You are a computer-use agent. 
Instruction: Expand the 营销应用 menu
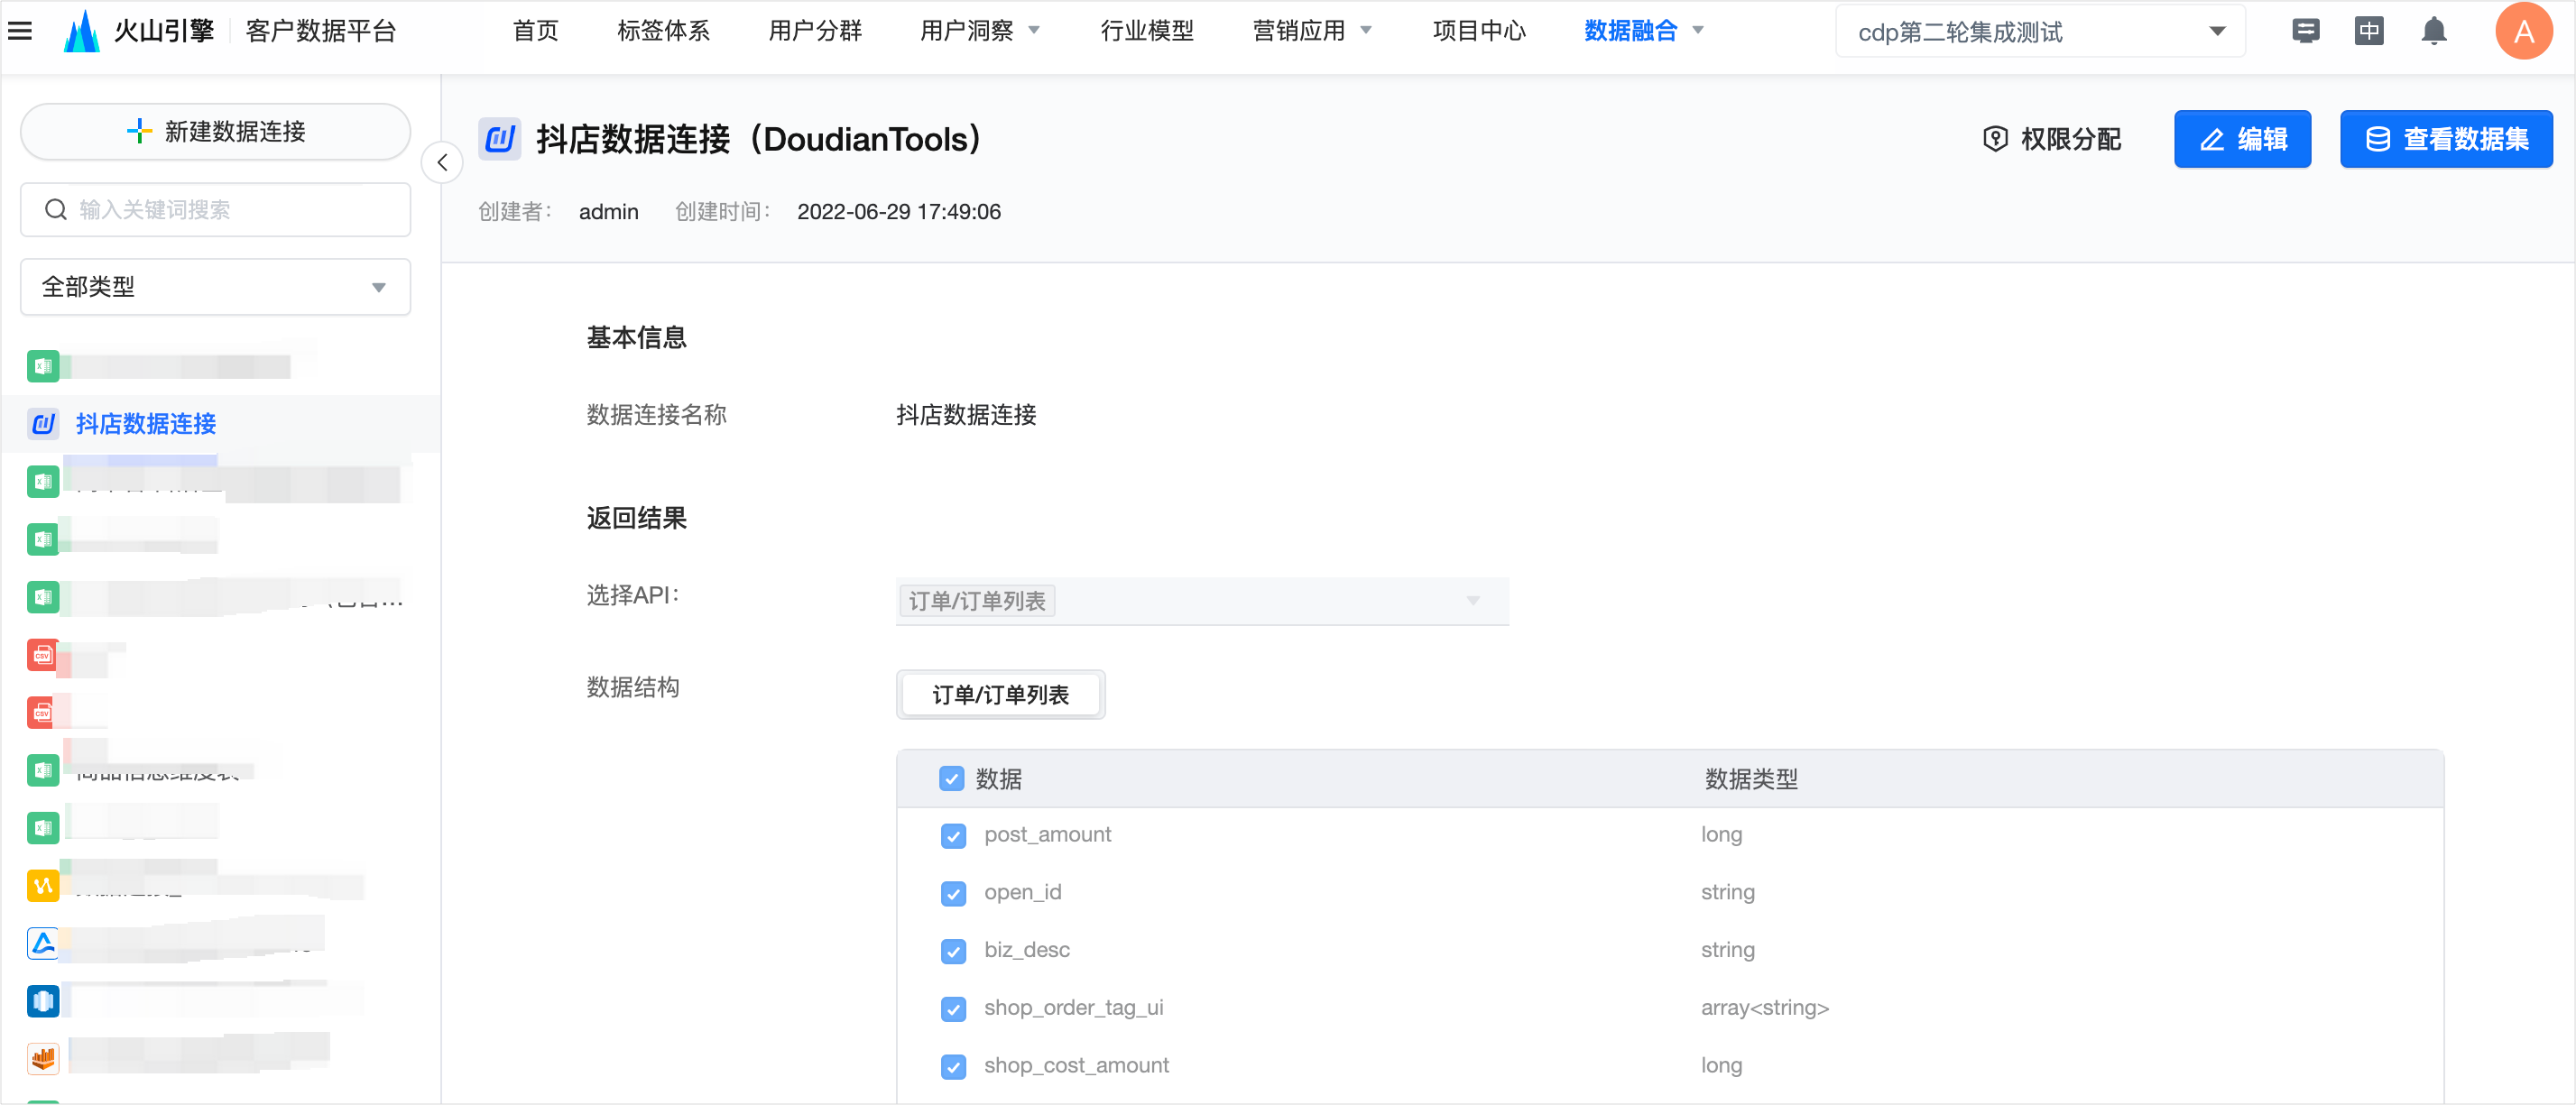tap(1311, 31)
